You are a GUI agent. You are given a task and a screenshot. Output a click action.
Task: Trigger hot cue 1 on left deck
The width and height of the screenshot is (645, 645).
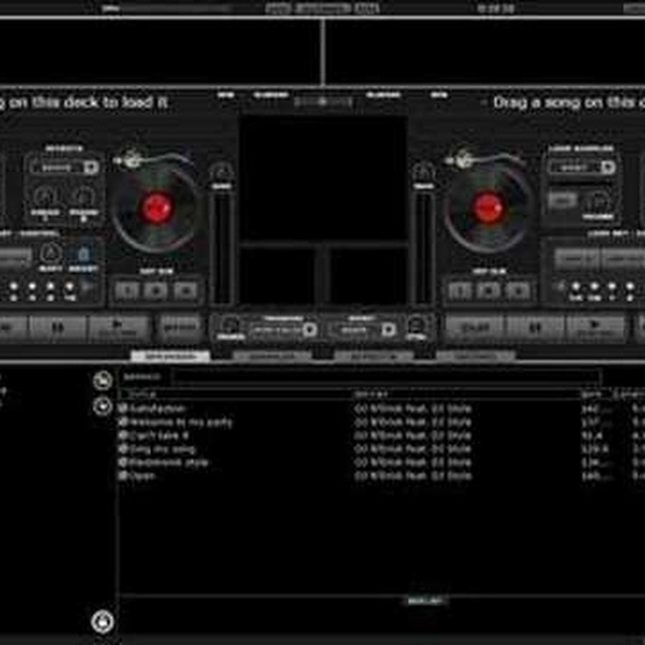(x=127, y=291)
